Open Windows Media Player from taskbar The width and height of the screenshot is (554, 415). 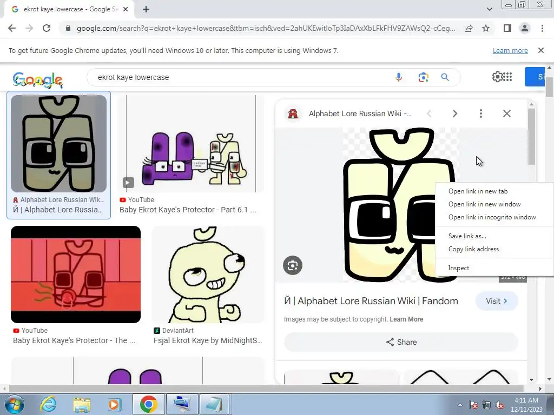114,404
